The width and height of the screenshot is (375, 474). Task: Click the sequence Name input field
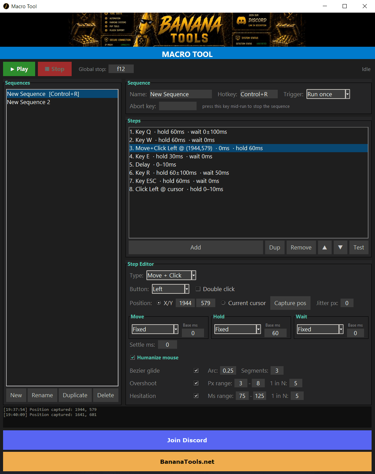click(x=181, y=94)
